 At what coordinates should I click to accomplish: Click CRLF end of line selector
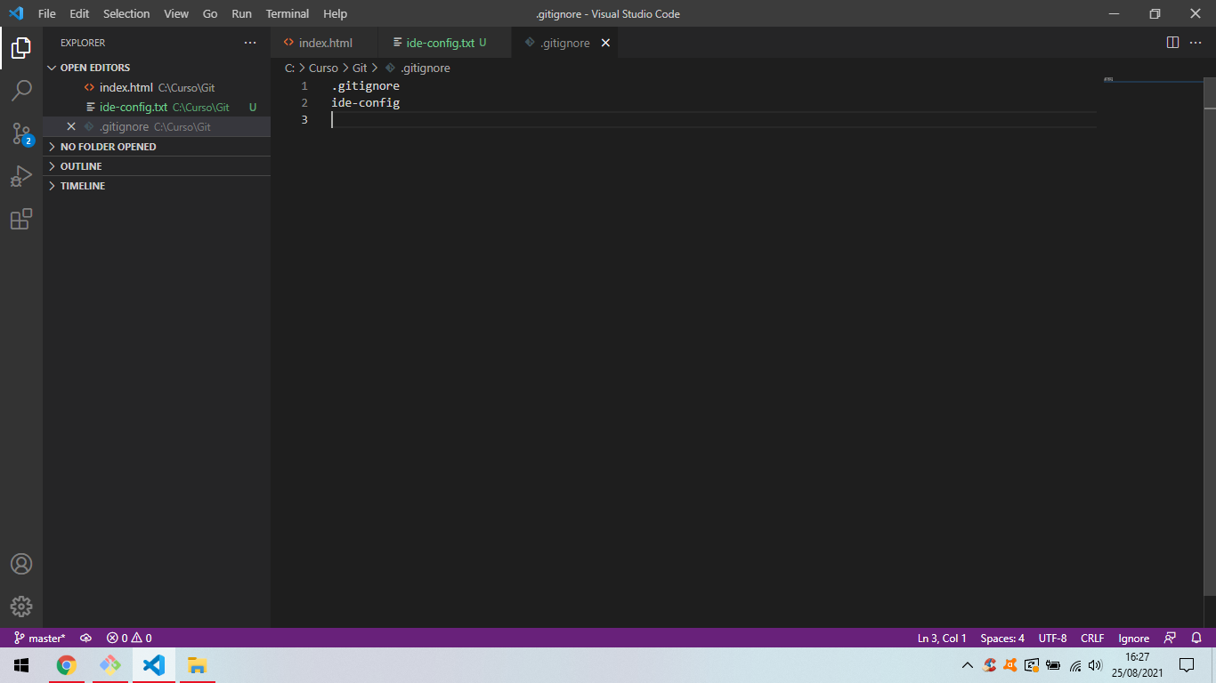1092,638
